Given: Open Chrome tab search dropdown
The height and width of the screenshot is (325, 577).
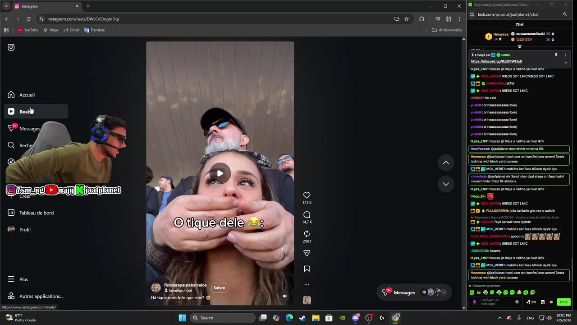Looking at the screenshot, I should (6, 6).
